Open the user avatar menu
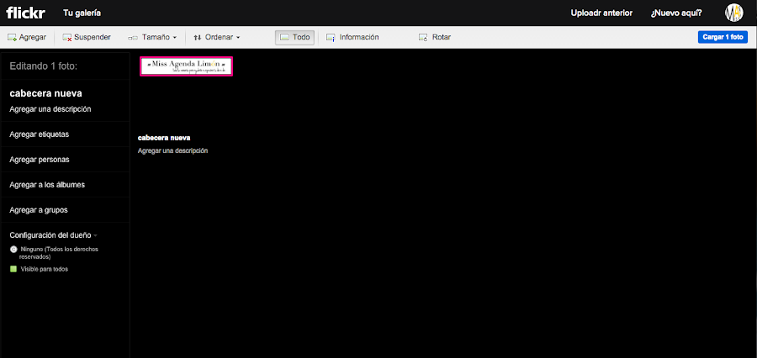 coord(733,13)
